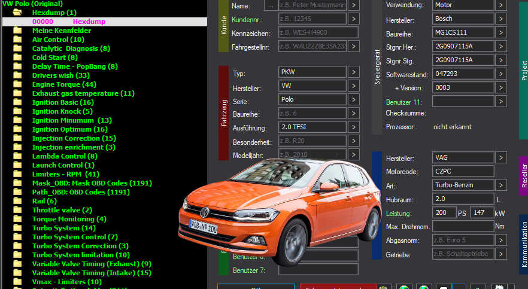
Task: Select the 00000 Hexdump row
Action: [105, 22]
